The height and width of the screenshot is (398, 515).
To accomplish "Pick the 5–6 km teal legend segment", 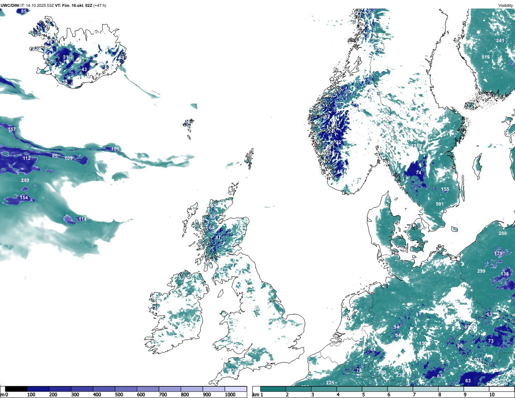I will 375,389.
